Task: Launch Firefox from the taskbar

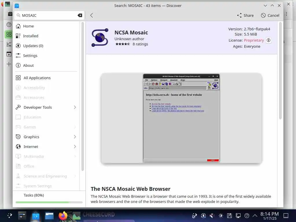Action: coord(63,215)
